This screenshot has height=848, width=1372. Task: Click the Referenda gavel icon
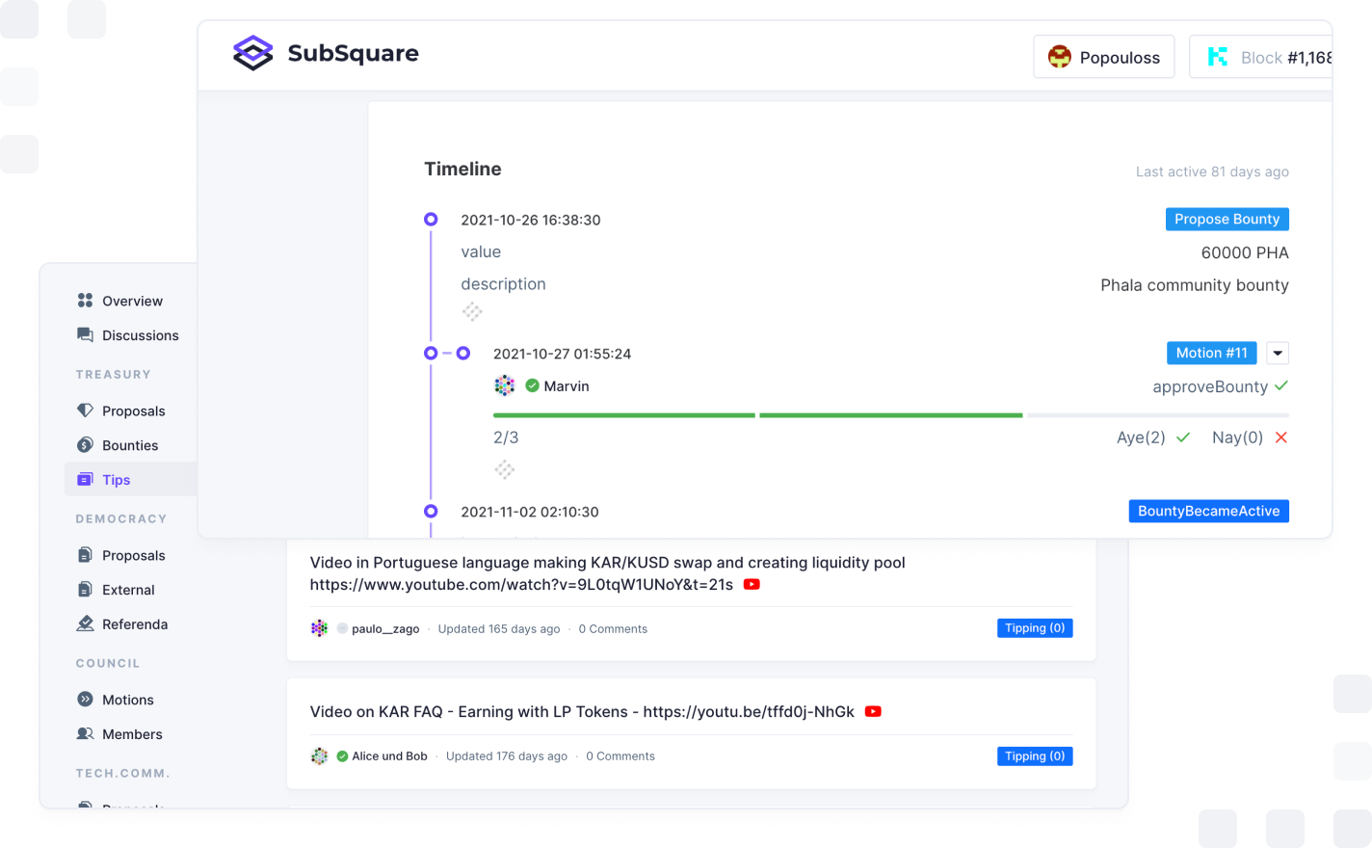pyautogui.click(x=85, y=624)
